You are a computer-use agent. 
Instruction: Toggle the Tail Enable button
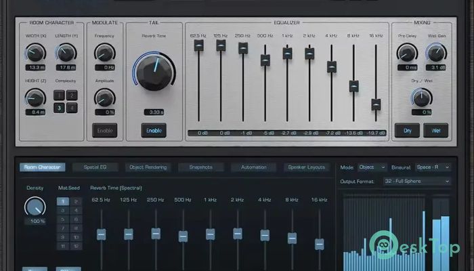pyautogui.click(x=154, y=130)
